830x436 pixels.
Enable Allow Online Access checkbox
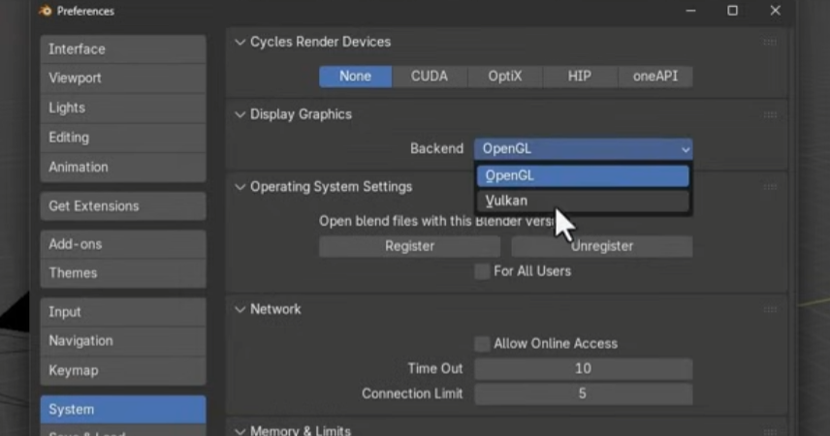[x=482, y=344]
